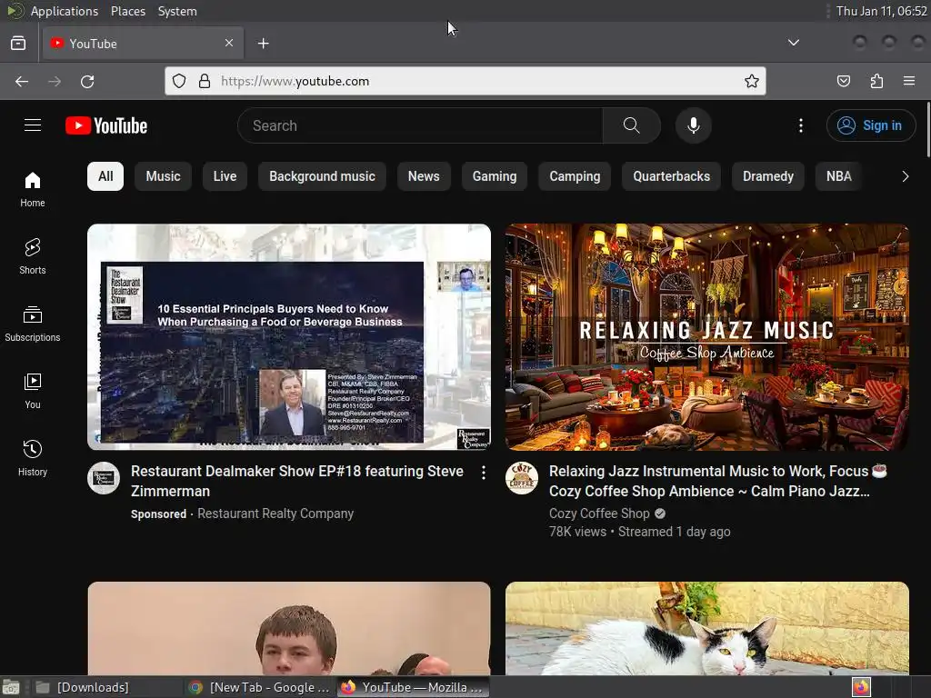Start voice search with microphone icon
The width and height of the screenshot is (931, 698).
(693, 125)
